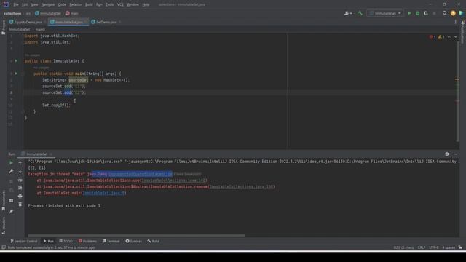Viewport: 466px width, 262px height.
Task: Open the TODO tool window
Action: (x=66, y=241)
